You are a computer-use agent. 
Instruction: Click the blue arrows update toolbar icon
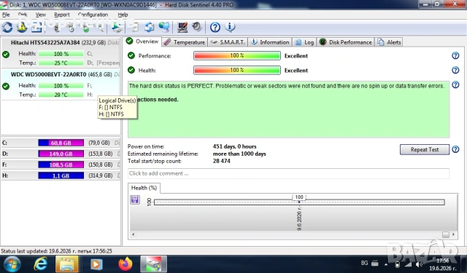[149, 28]
